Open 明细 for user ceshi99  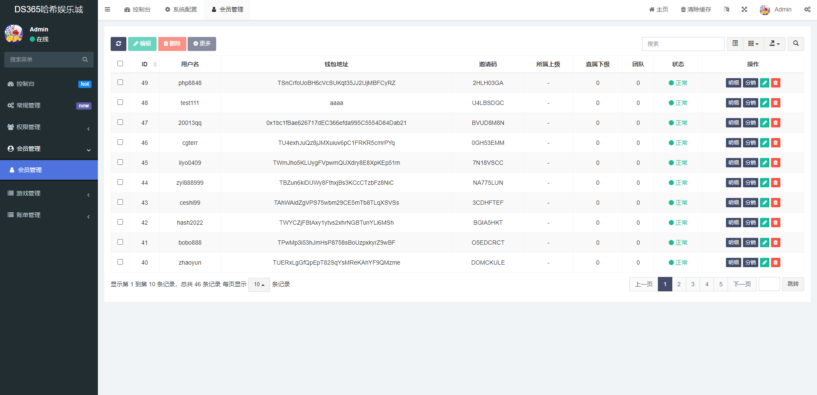733,203
